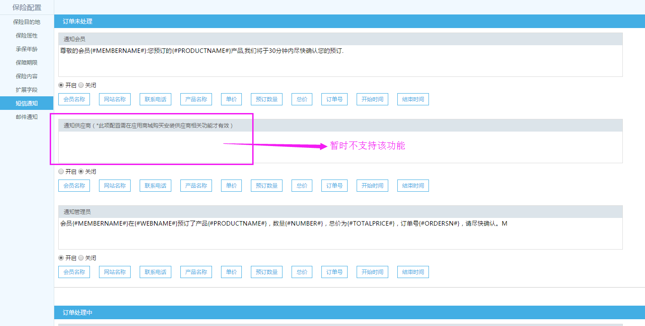The height and width of the screenshot is (326, 645).
Task: Select 承保年龄 in the left menu
Action: (27, 49)
